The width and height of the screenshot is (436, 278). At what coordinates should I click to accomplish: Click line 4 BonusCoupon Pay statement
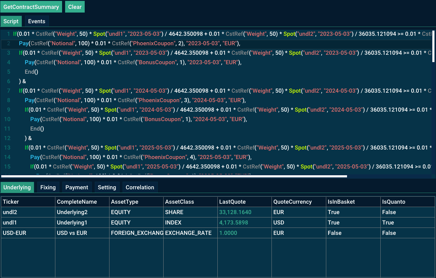coord(133,62)
